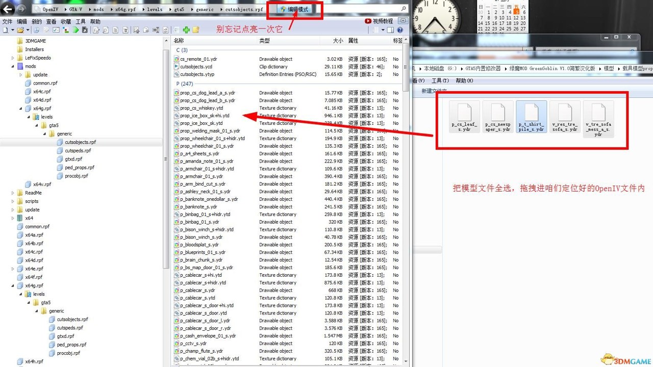Expand the LeFixSpeedo folder node
This screenshot has height=367, width=653.
tap(13, 58)
